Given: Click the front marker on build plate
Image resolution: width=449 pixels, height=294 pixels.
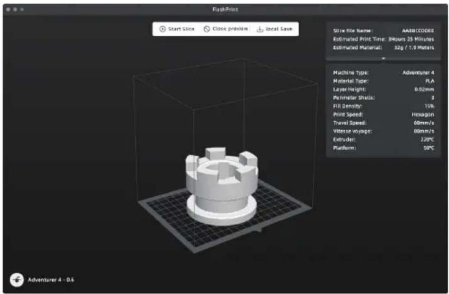Looking at the screenshot, I should (x=259, y=229).
